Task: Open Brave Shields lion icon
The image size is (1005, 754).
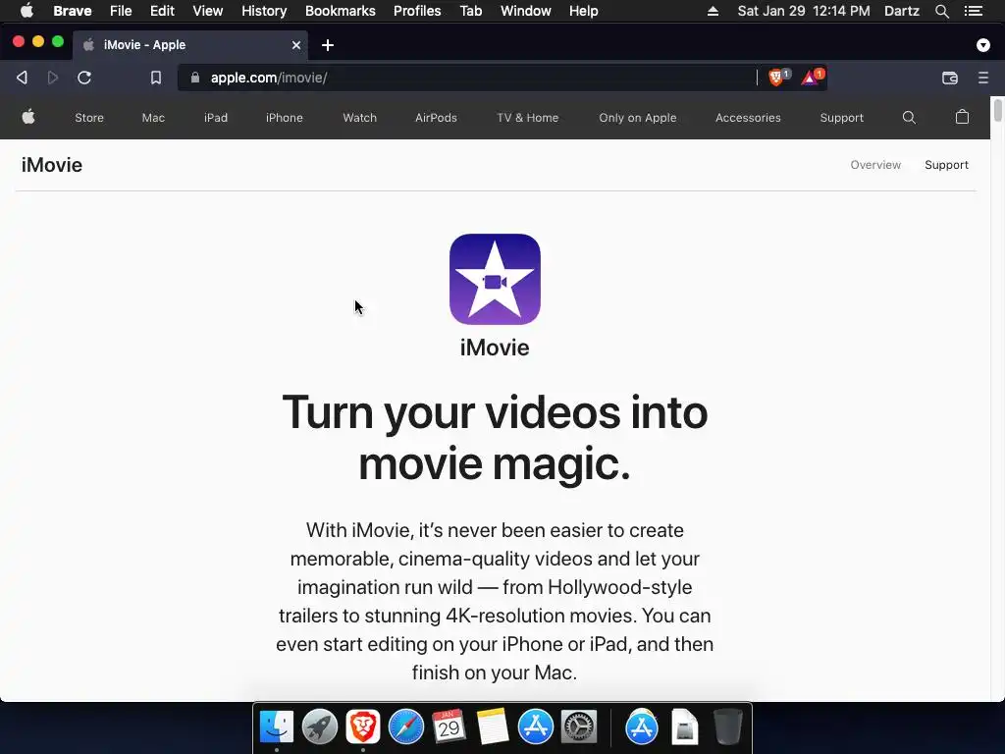Action: click(x=778, y=78)
